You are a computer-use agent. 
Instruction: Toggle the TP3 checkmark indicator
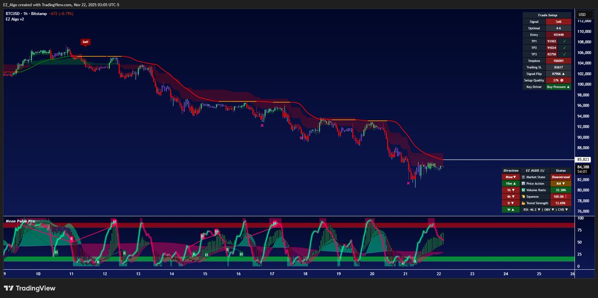click(x=564, y=54)
